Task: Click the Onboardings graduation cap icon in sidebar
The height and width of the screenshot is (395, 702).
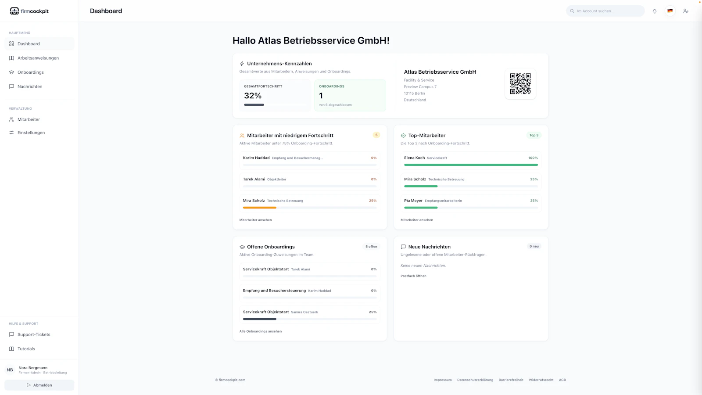Action: (x=11, y=72)
